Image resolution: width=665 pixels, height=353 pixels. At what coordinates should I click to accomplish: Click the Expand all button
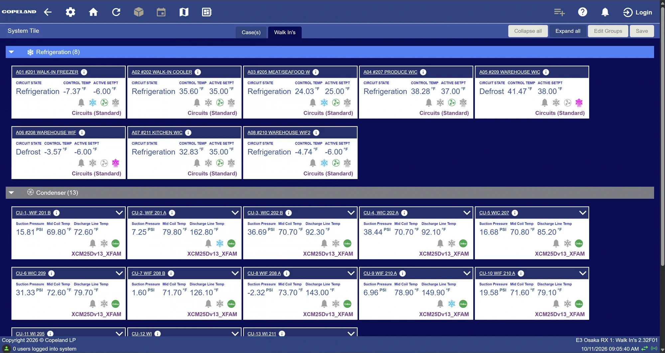(568, 31)
